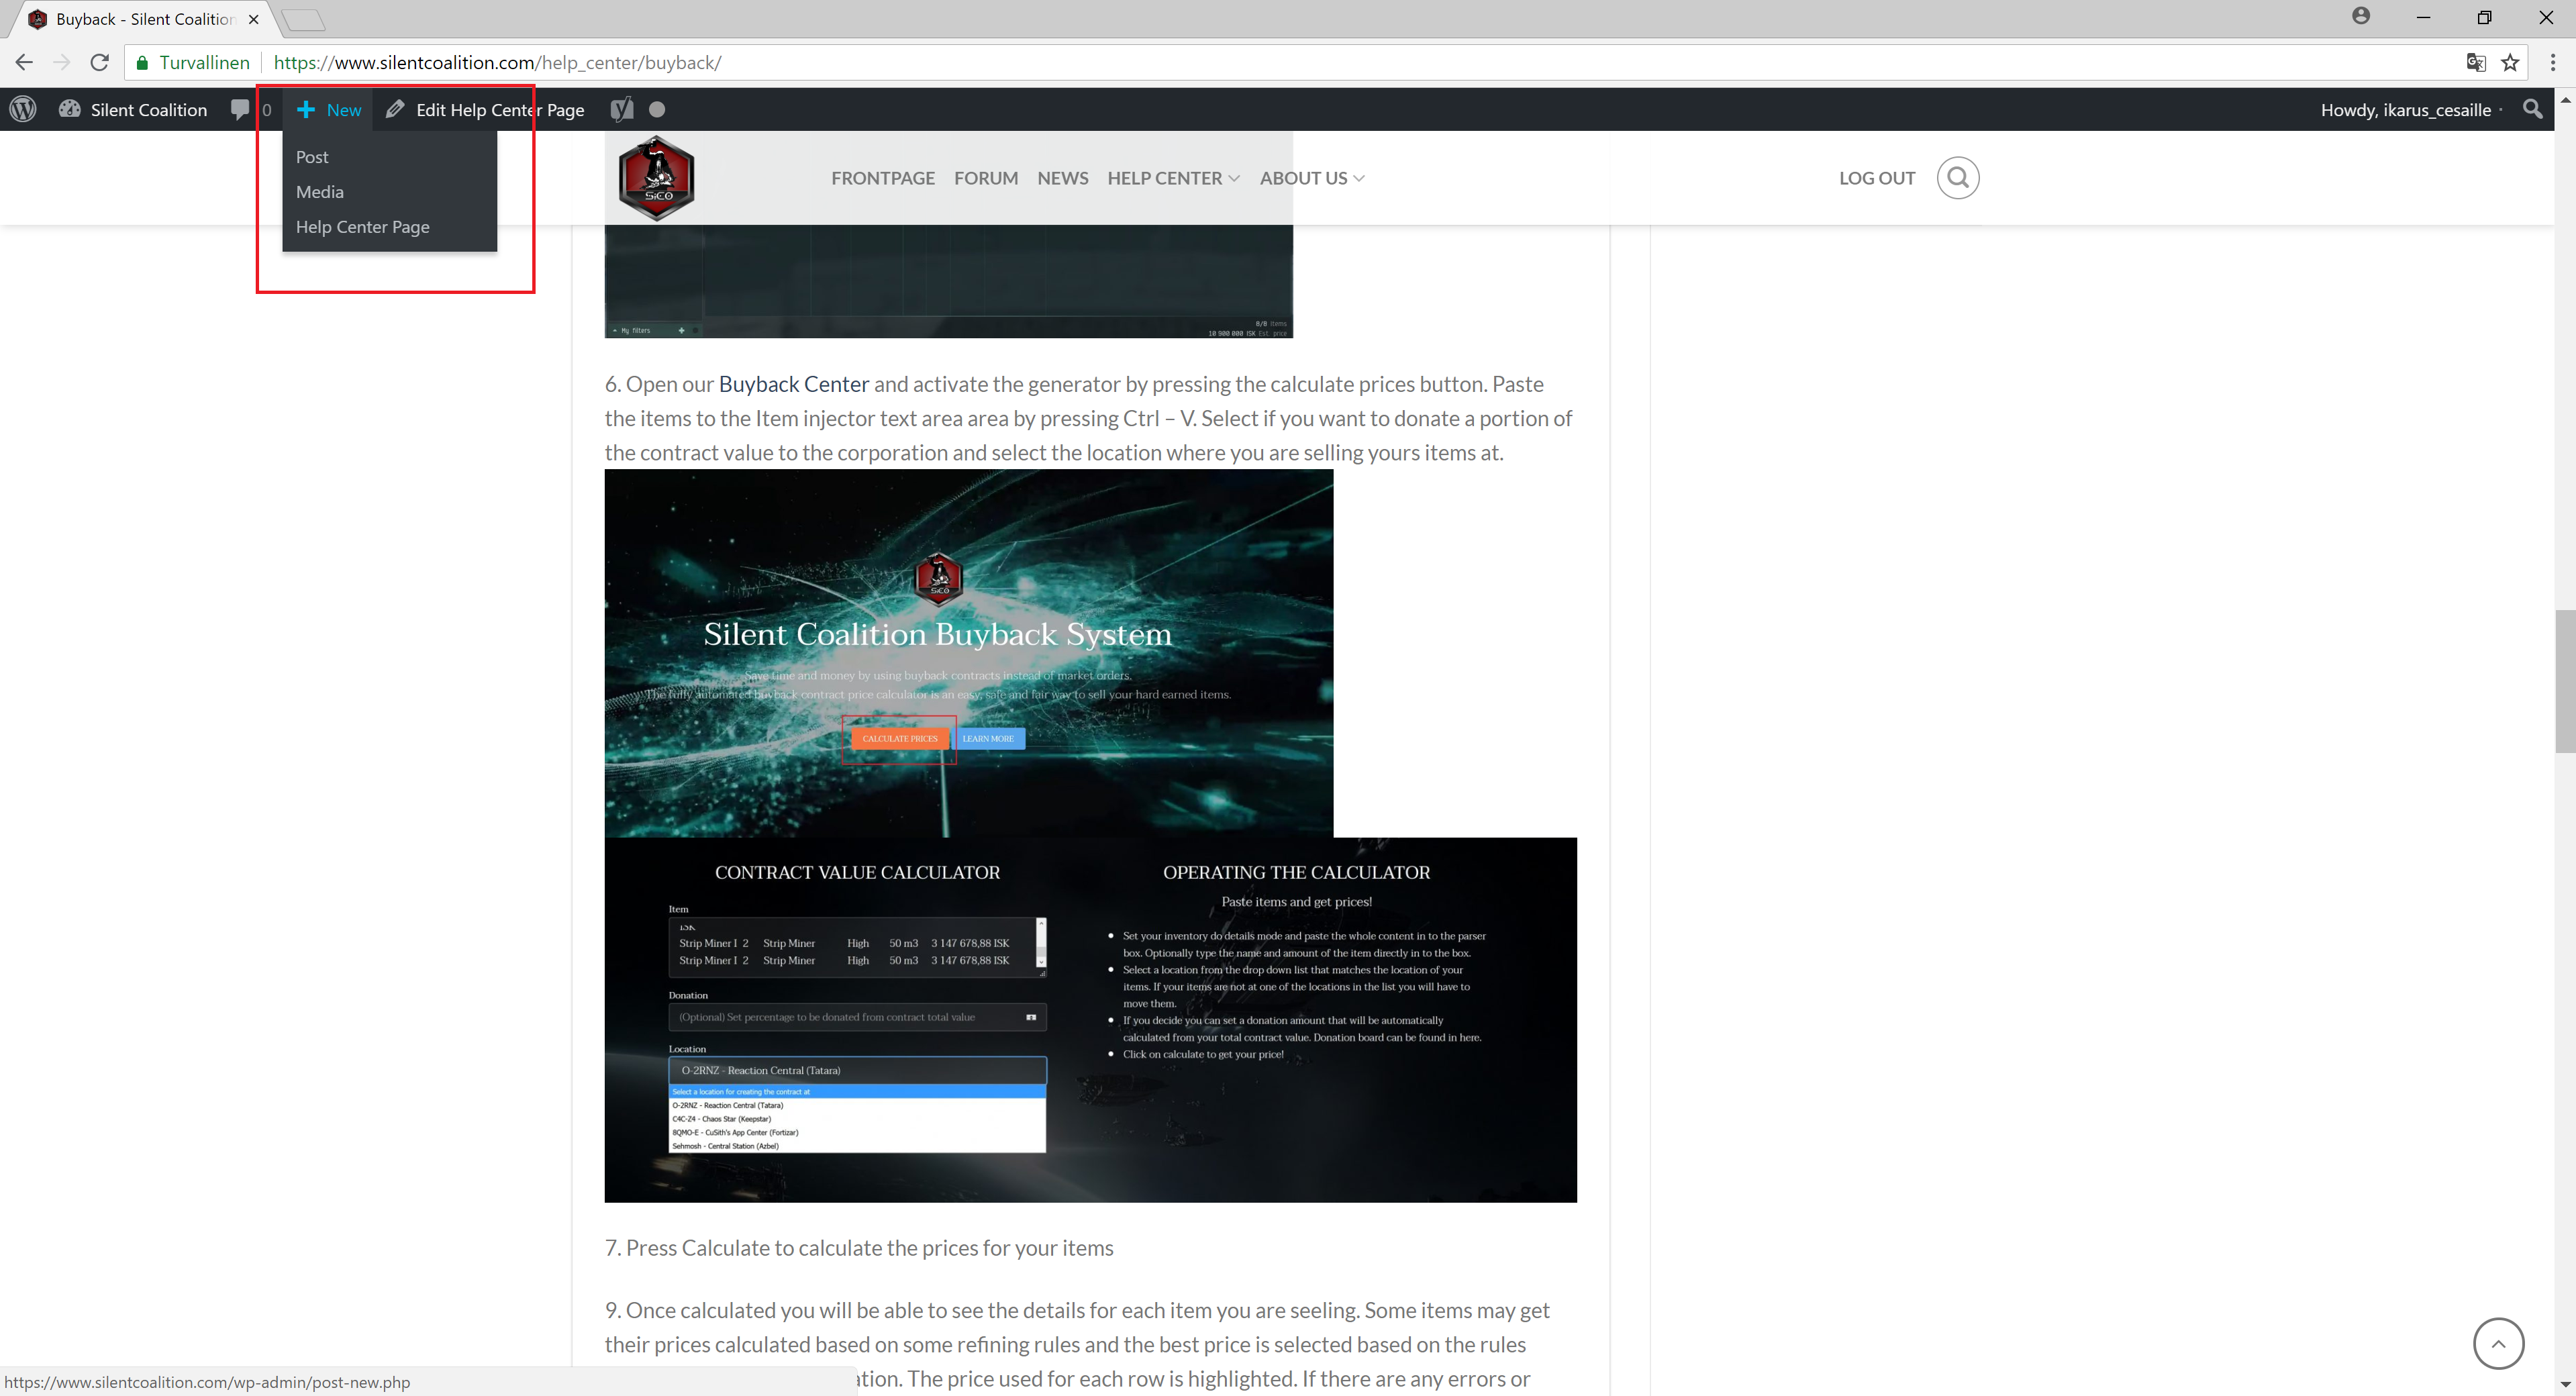Click the Google Translate icon

(x=2475, y=62)
